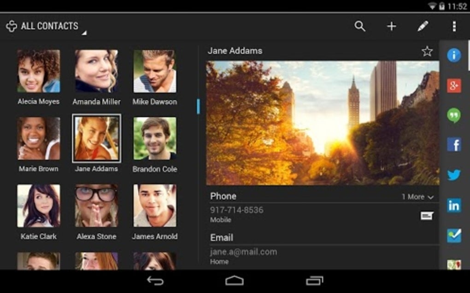Image resolution: width=470 pixels, height=293 pixels.
Task: Open the checkmark tasks sidebar icon
Action: [x=454, y=236]
